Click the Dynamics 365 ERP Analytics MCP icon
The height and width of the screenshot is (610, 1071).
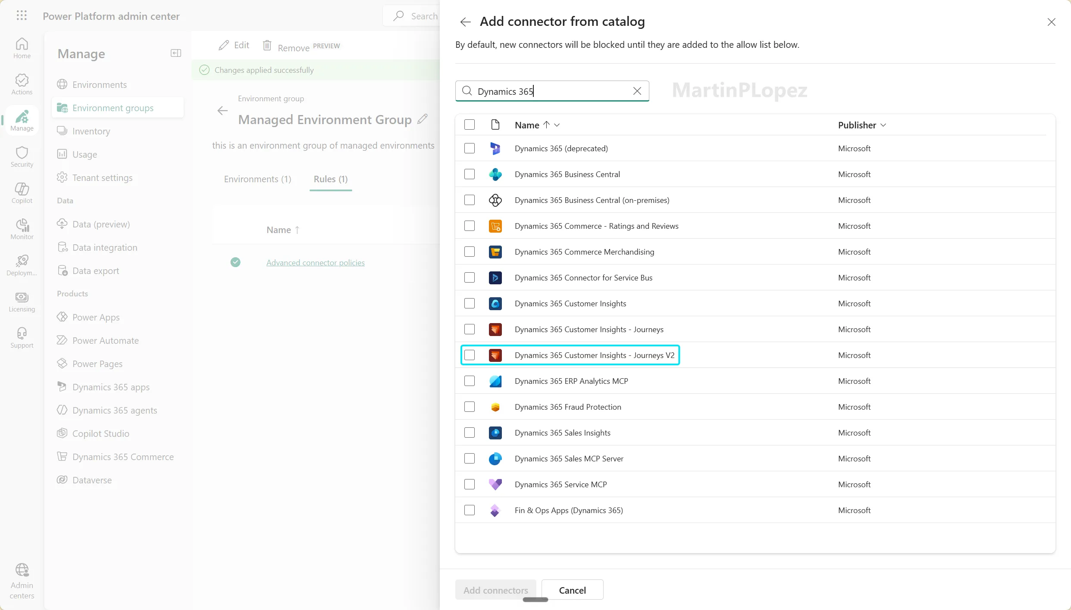tap(495, 381)
